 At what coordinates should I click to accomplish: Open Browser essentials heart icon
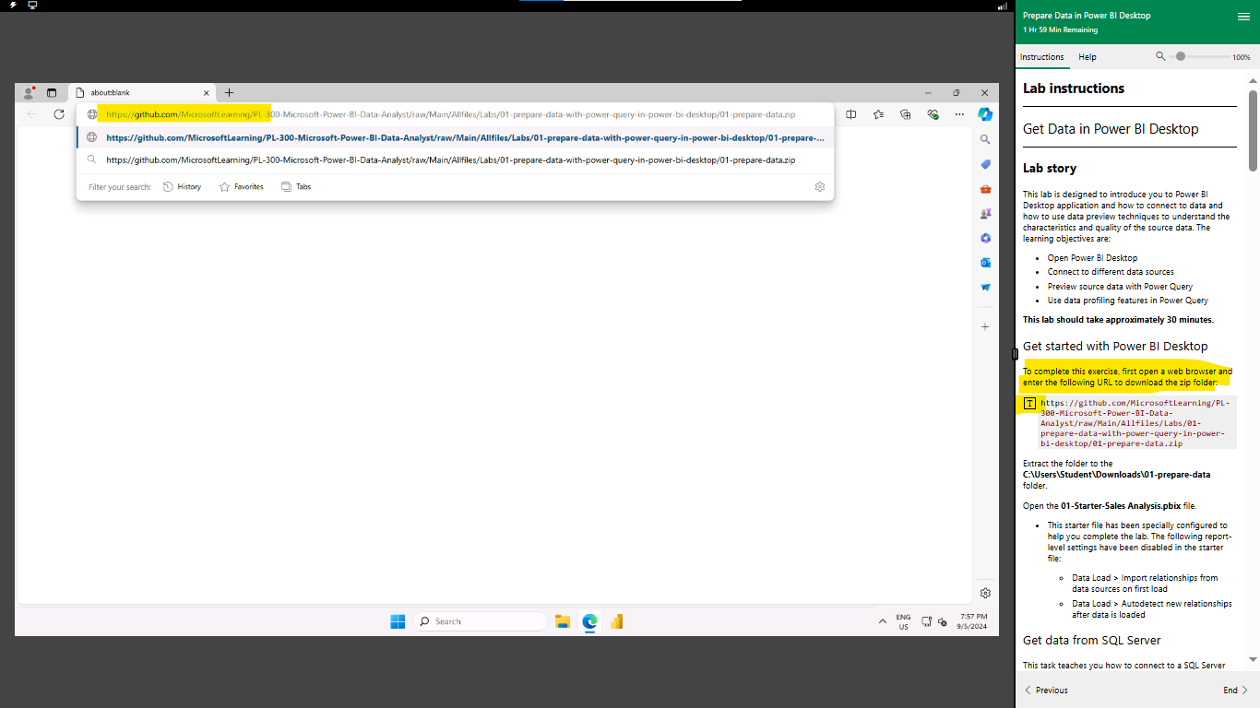[933, 114]
